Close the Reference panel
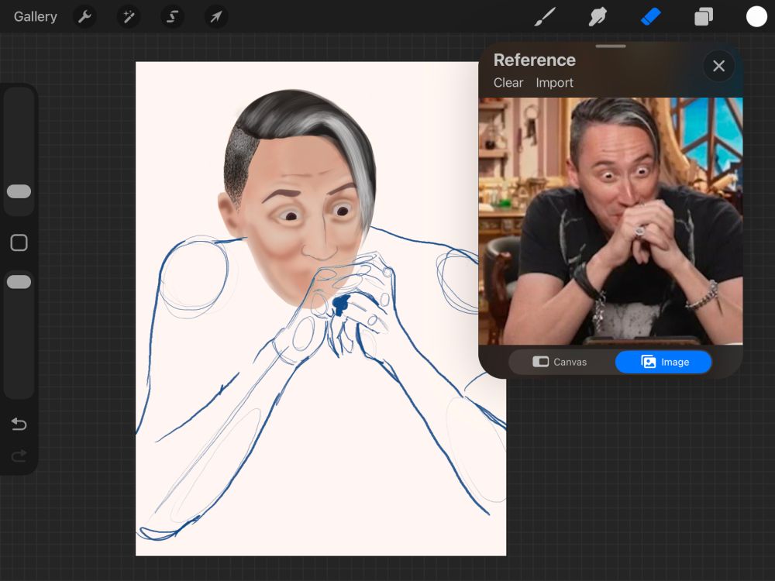 [718, 66]
